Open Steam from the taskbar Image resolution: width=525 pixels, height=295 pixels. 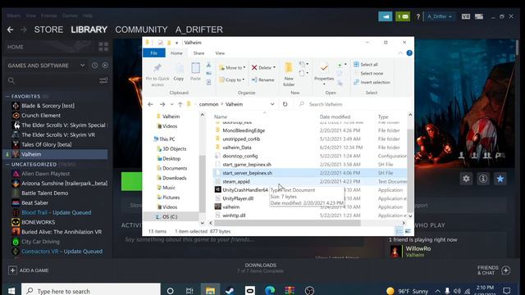pos(230,291)
